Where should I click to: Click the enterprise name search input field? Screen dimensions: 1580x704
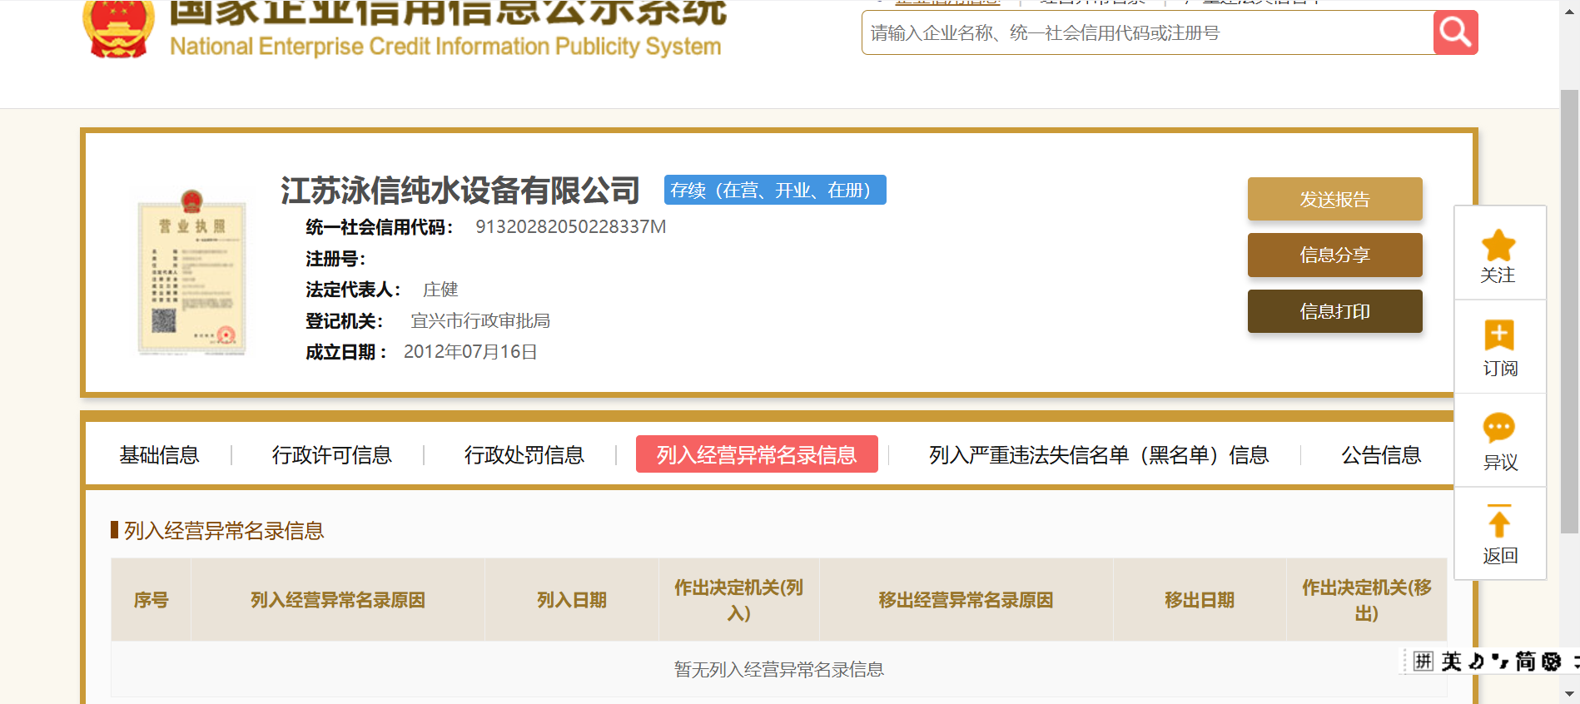(x=1147, y=32)
